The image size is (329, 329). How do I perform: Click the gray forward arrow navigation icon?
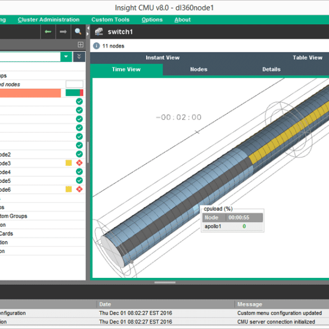point(63,31)
